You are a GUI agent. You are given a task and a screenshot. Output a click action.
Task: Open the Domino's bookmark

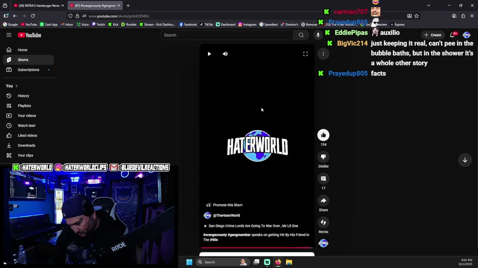click(x=289, y=25)
